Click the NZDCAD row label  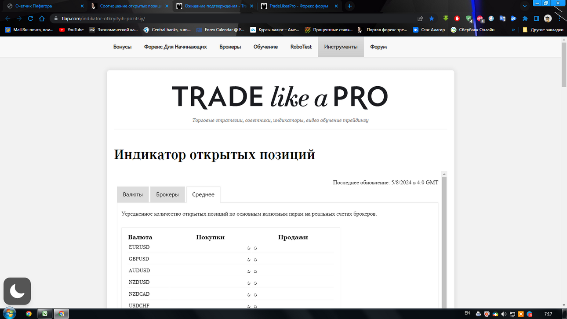click(139, 294)
